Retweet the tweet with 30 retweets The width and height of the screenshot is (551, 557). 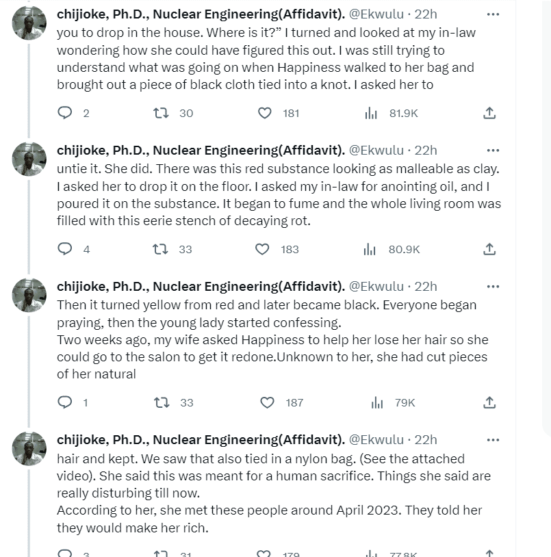162,113
